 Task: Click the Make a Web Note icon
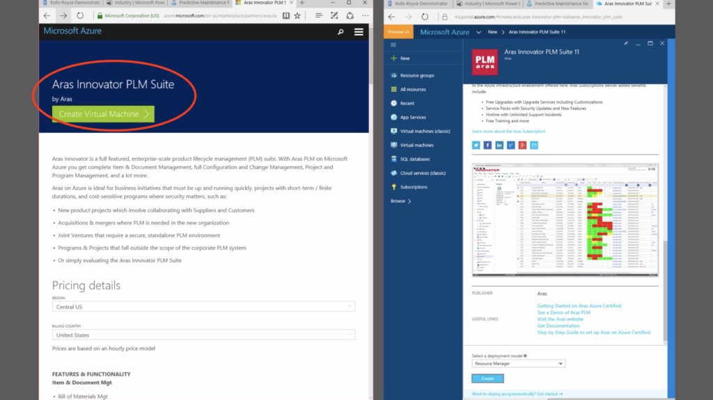pyautogui.click(x=334, y=15)
